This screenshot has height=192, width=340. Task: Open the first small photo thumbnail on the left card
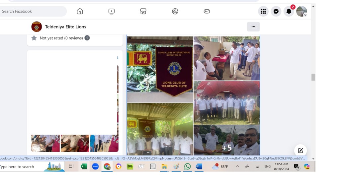[x=45, y=143]
